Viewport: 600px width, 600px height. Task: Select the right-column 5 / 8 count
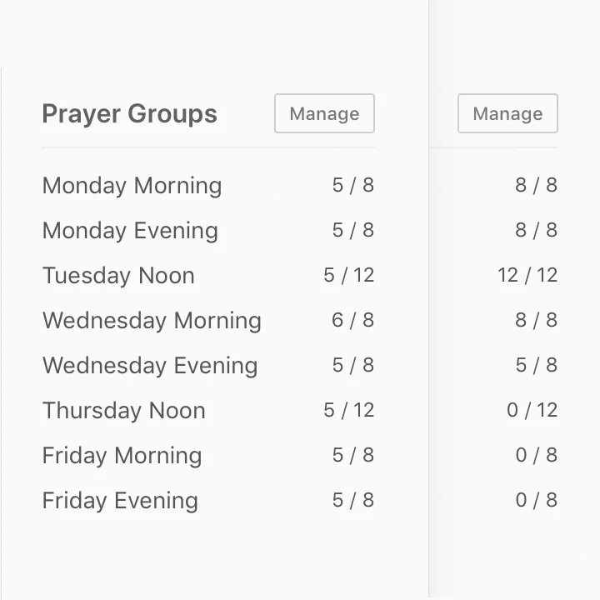(x=536, y=365)
